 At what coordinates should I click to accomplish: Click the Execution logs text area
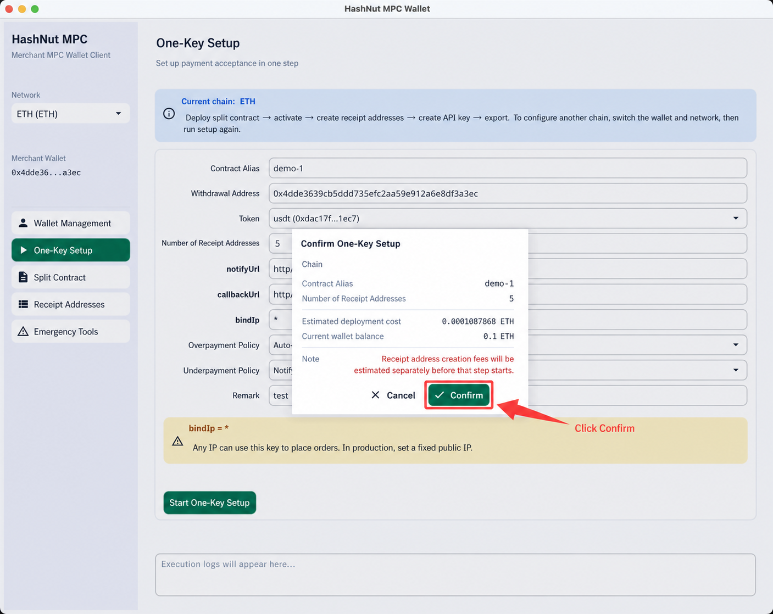(455, 574)
